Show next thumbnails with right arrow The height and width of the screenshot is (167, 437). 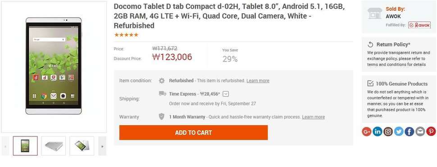[x=102, y=146]
